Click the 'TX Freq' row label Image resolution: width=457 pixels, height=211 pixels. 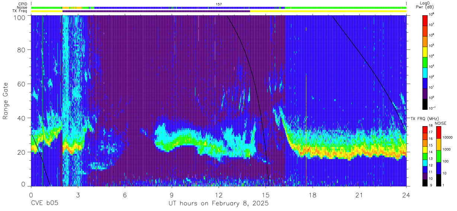click(x=20, y=11)
